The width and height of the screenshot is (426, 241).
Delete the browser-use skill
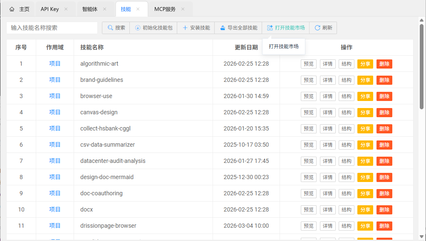tap(384, 96)
